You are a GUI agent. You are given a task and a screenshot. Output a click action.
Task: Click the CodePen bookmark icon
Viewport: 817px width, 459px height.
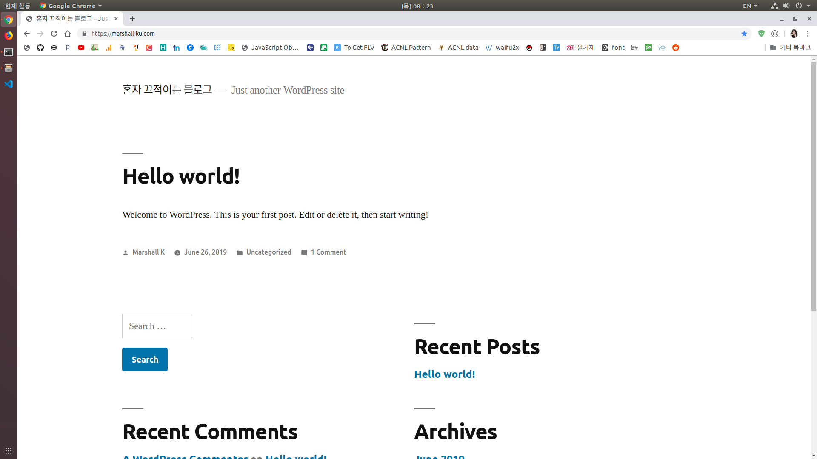(54, 48)
